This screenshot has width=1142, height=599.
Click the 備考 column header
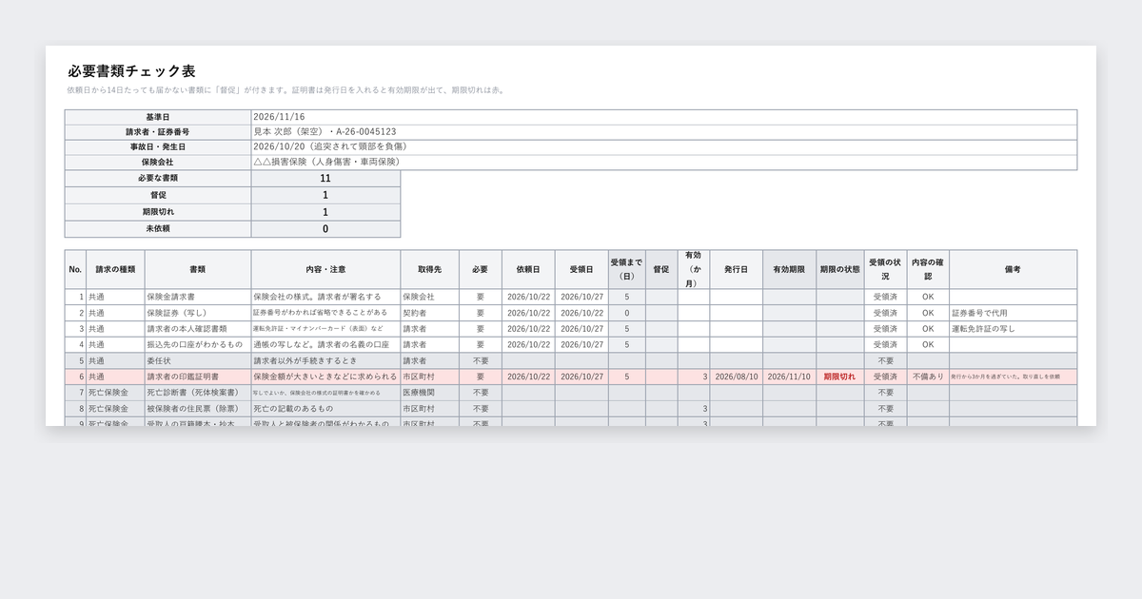(x=1013, y=270)
